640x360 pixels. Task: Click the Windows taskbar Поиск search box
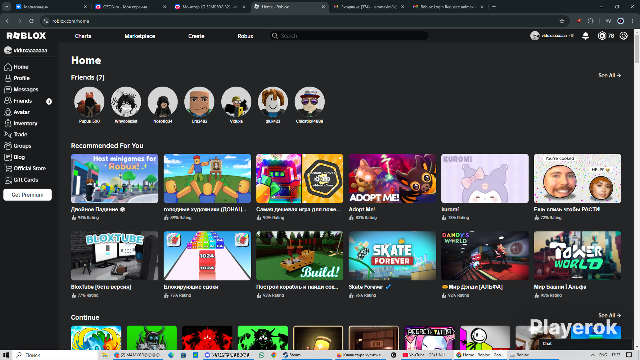(55, 355)
